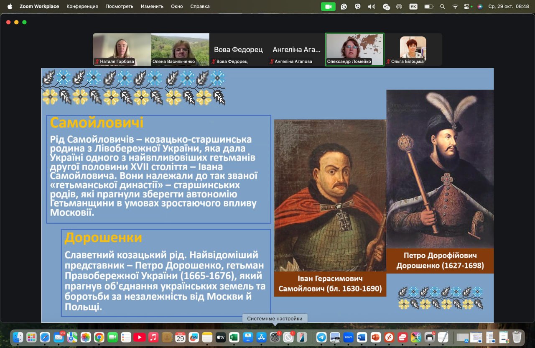
Task: Select Ольга Білоцька's participant tile
Action: pyautogui.click(x=413, y=49)
